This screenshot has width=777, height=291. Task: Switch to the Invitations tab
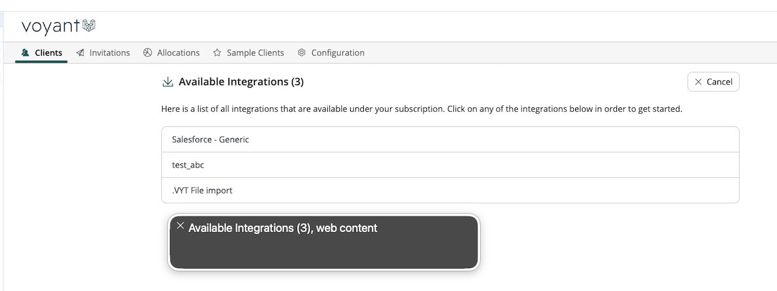click(x=103, y=52)
